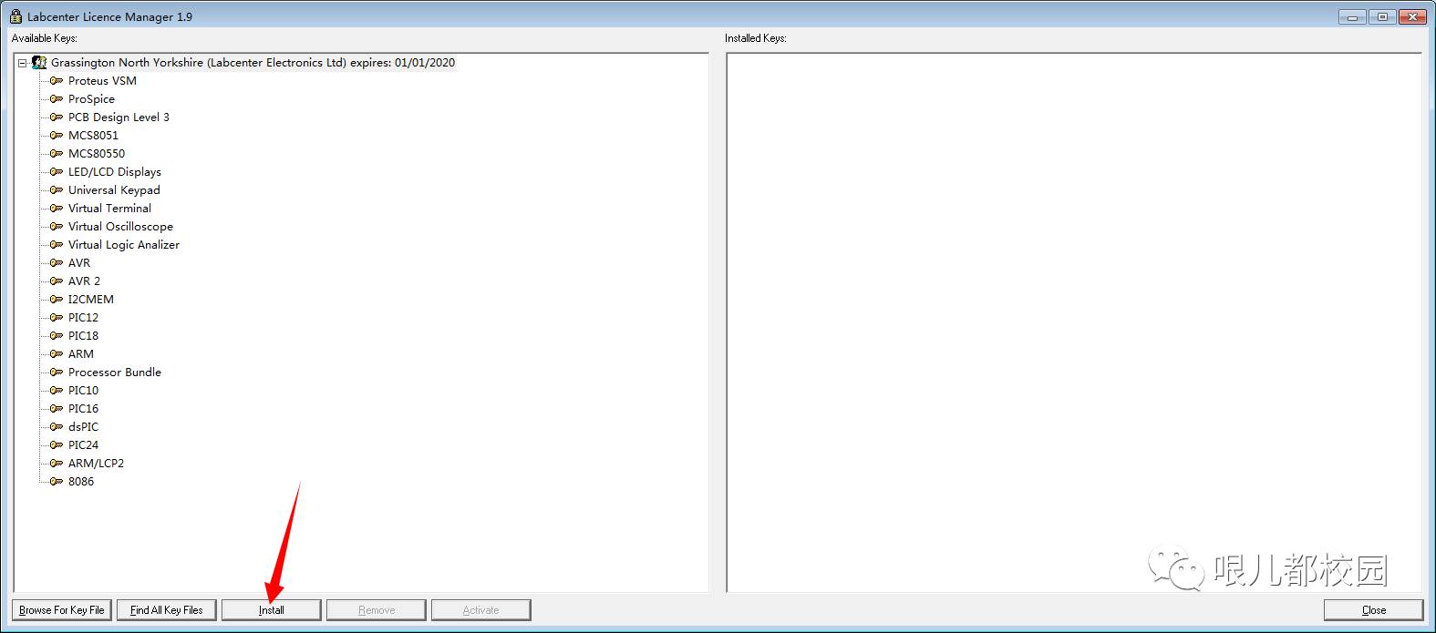Minimize the Licence Manager window
The width and height of the screenshot is (1436, 633).
coord(1353,16)
